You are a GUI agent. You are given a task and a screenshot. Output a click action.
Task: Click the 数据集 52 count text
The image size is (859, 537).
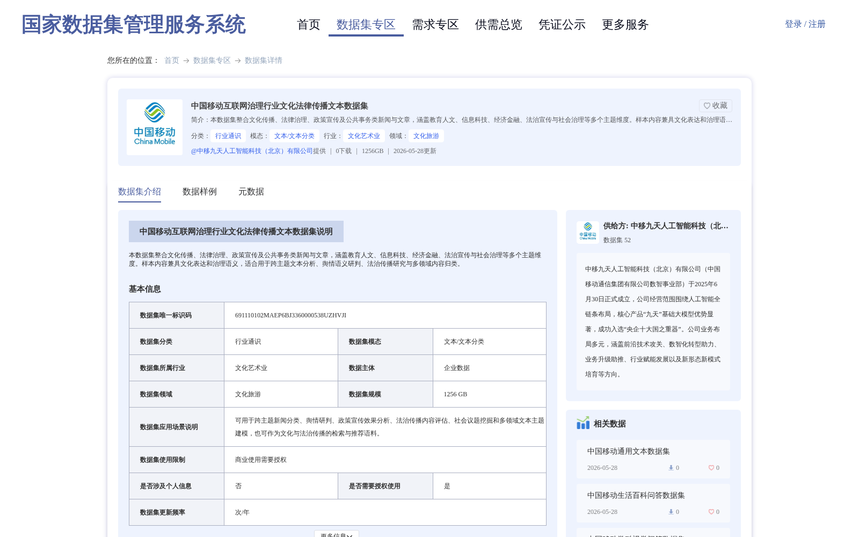tap(617, 240)
